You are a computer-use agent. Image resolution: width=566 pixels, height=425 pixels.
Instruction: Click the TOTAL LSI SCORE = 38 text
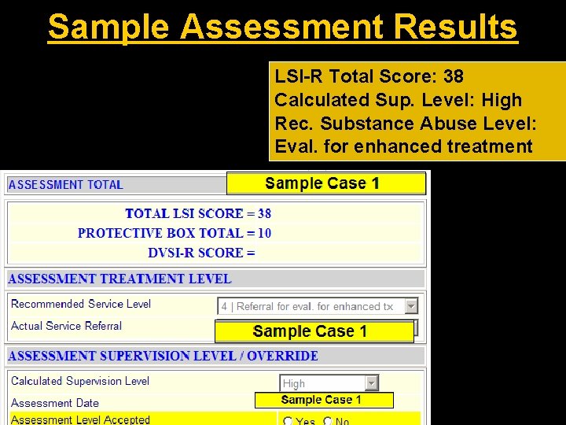coord(198,213)
